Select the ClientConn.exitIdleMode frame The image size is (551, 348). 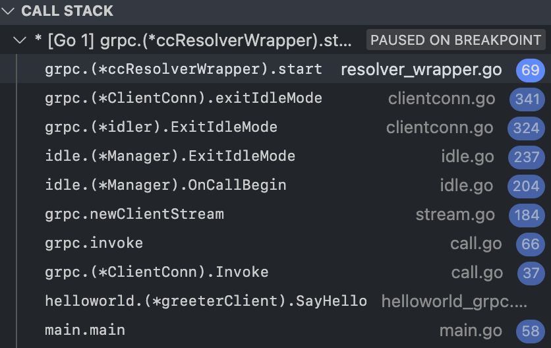point(275,98)
